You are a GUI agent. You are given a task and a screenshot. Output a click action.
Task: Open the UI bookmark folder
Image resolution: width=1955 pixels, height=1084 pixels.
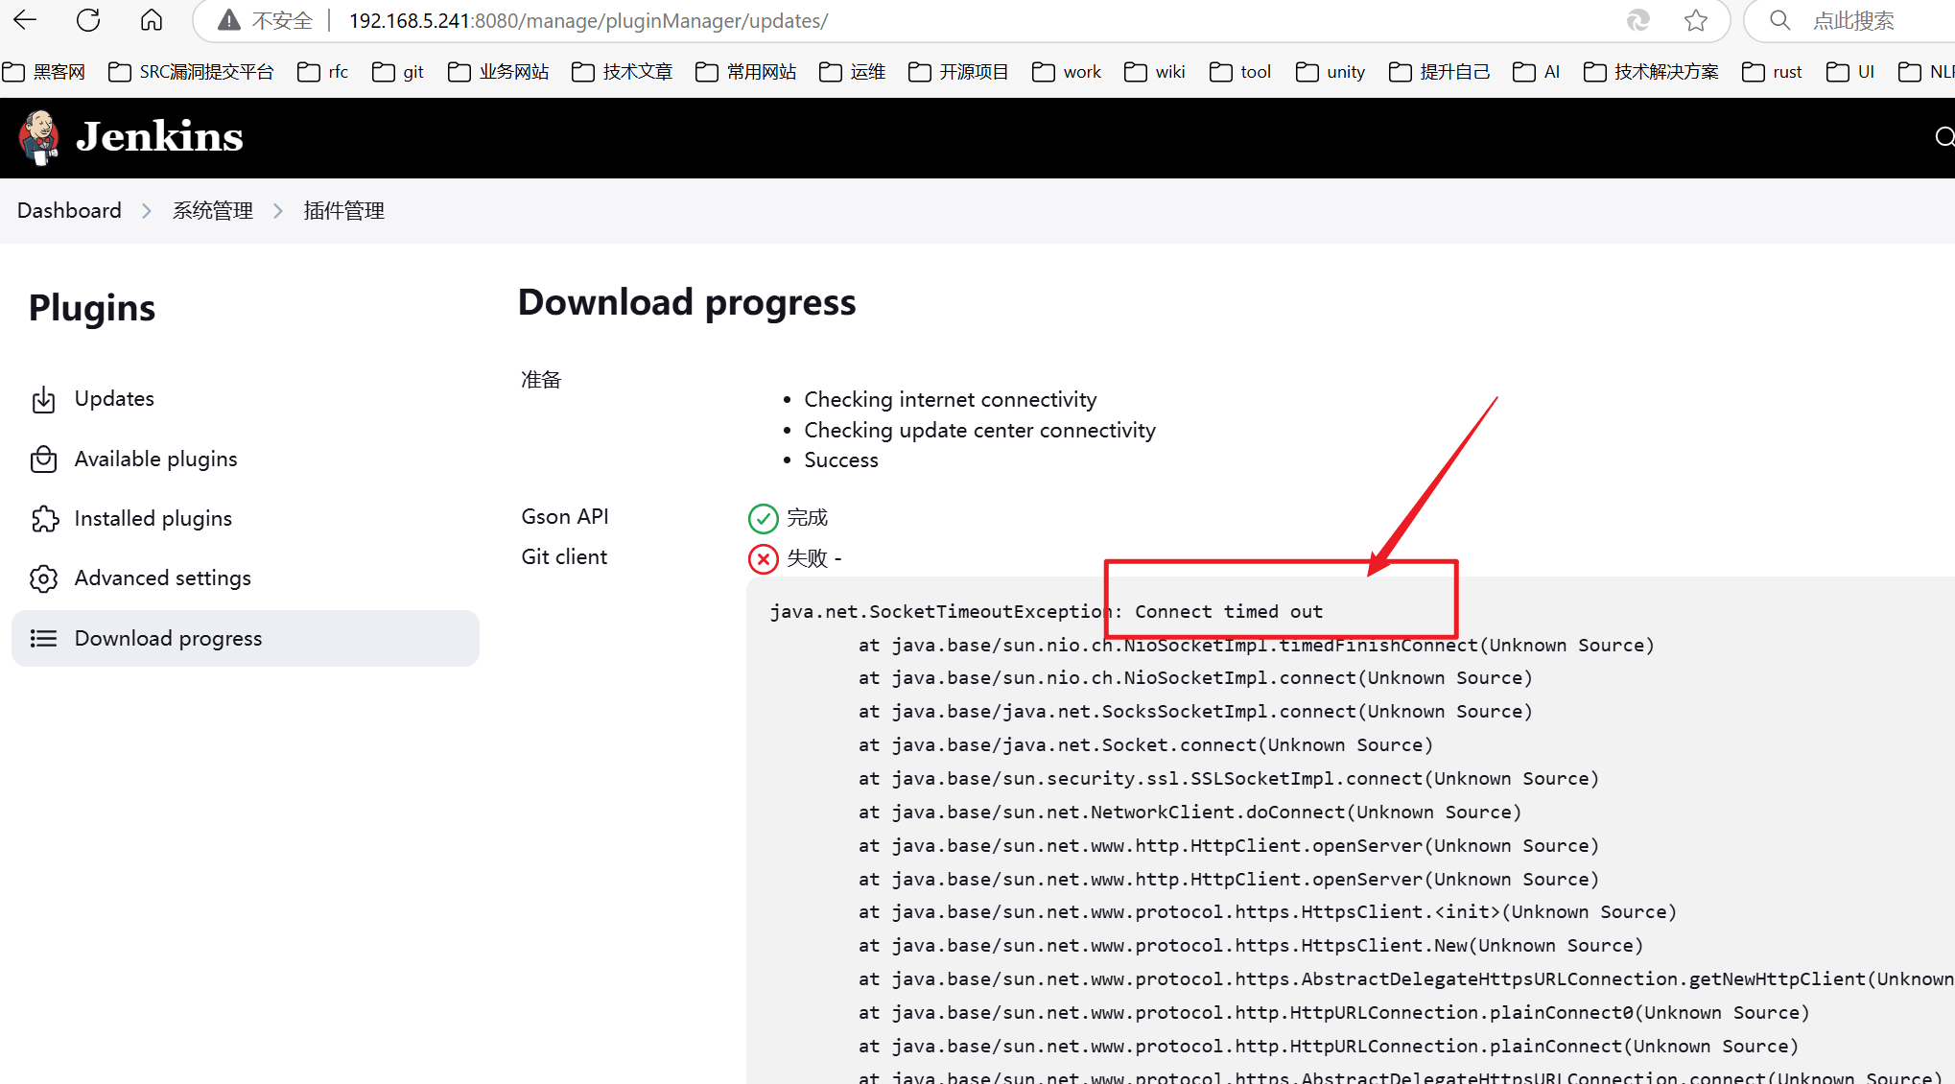(1850, 72)
